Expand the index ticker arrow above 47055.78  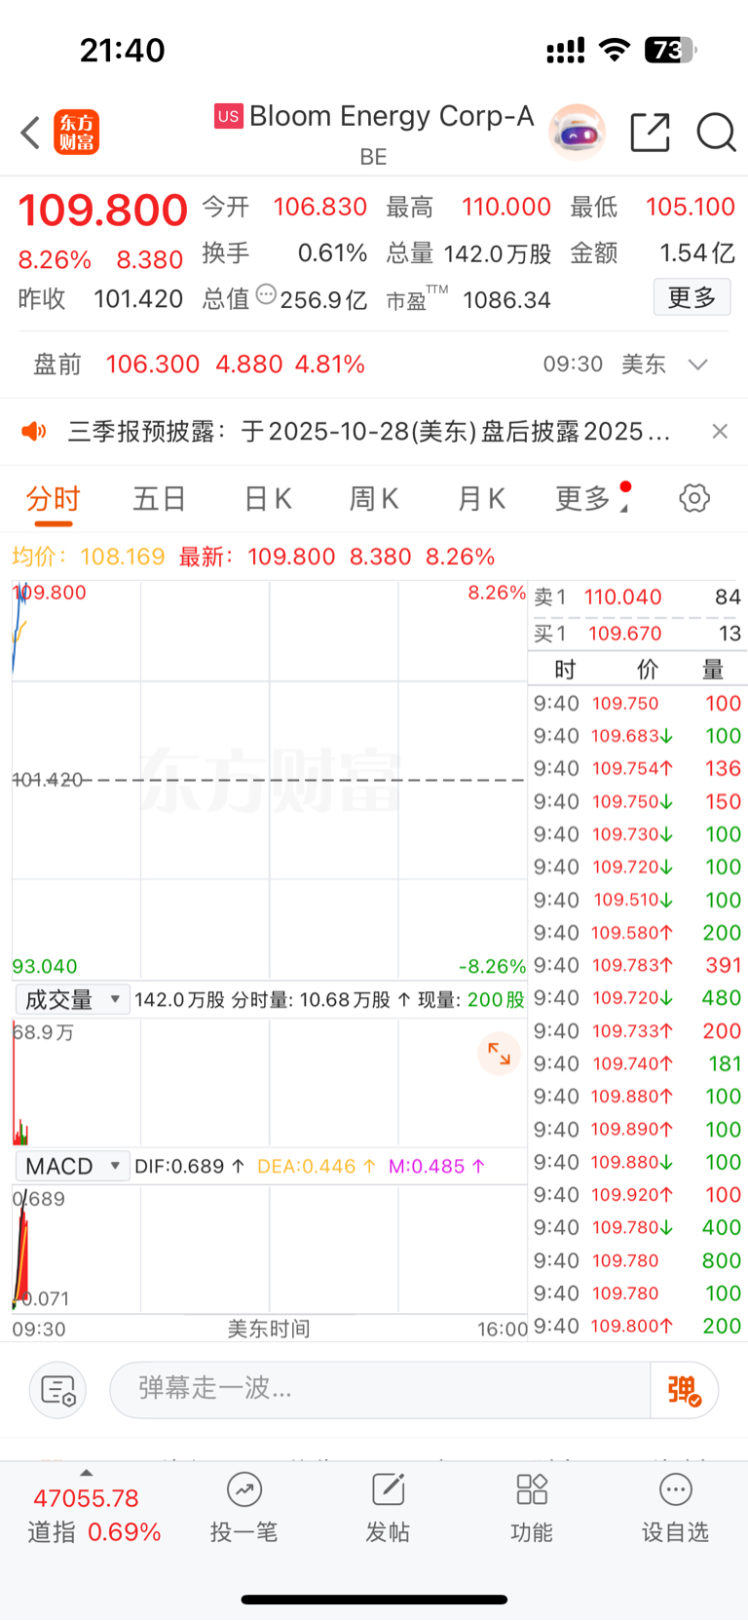(86, 1473)
